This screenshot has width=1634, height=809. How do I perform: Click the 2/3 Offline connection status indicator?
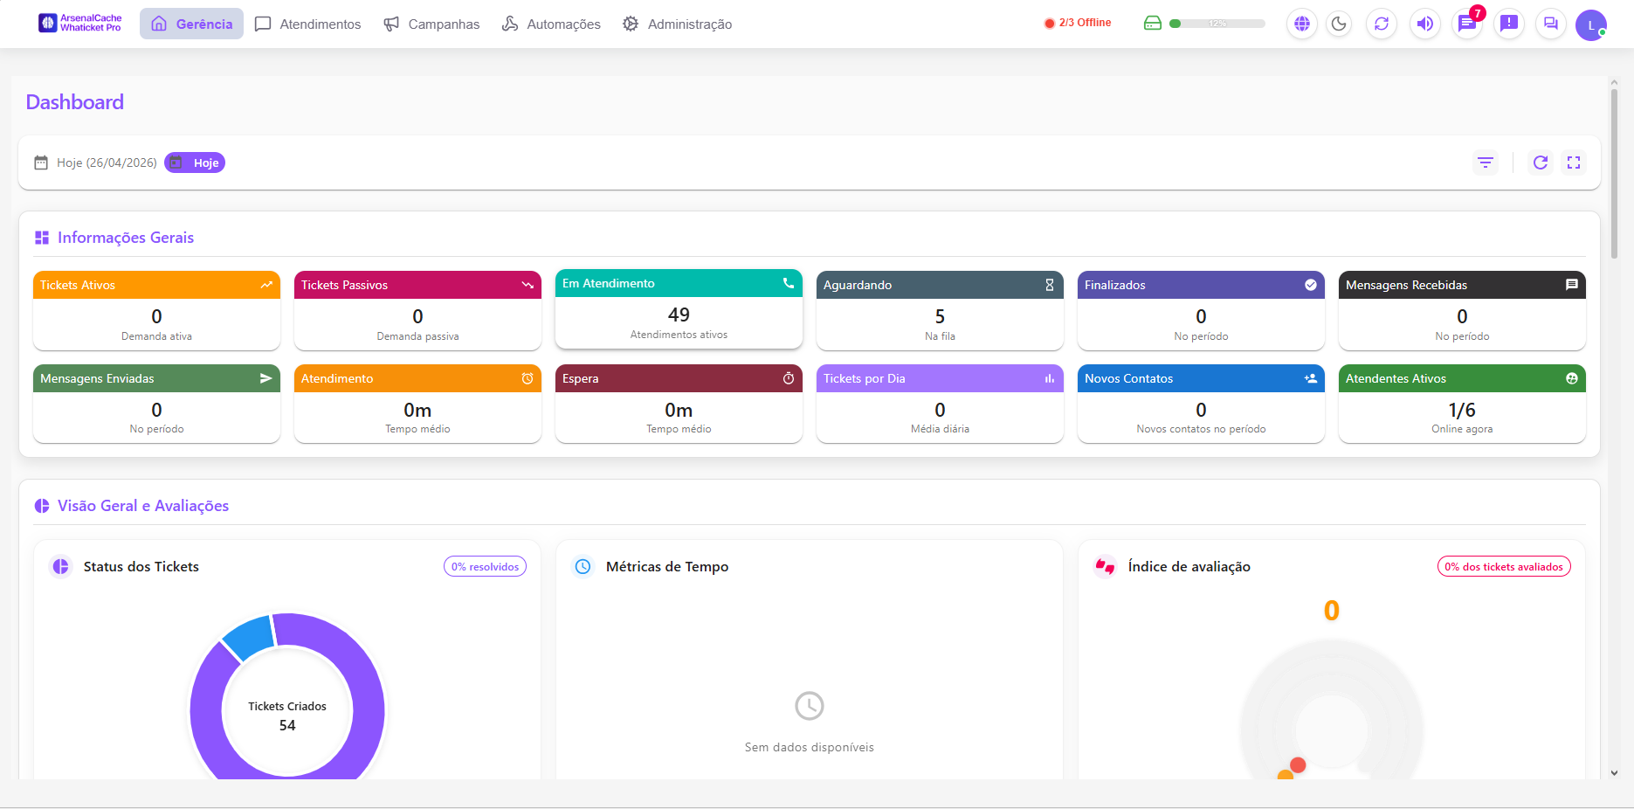point(1078,23)
